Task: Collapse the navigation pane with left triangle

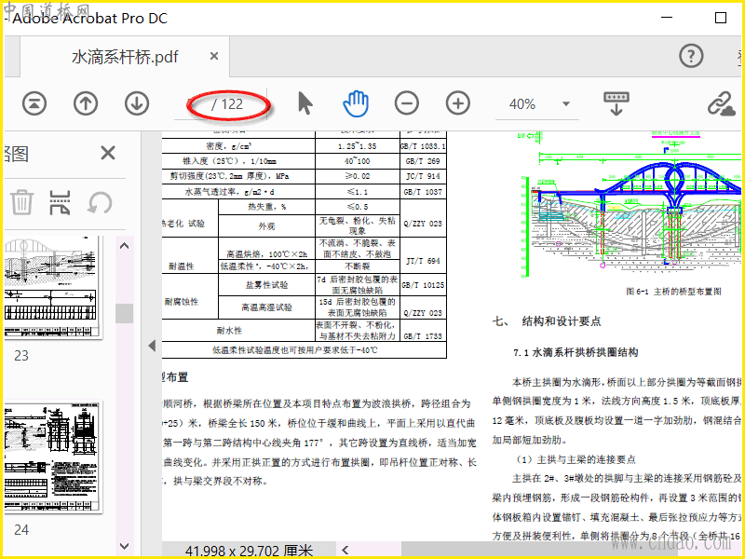Action: click(152, 346)
